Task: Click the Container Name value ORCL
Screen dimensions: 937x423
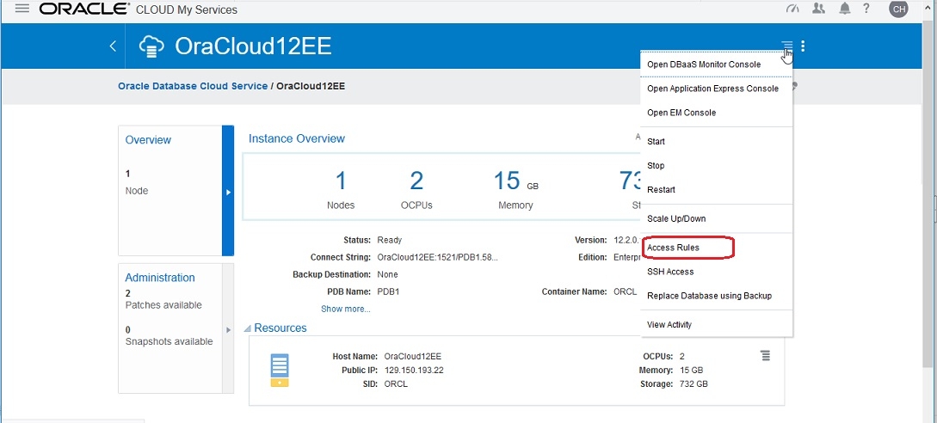Action: (625, 292)
